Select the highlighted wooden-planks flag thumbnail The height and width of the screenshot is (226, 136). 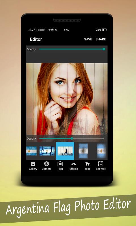pyautogui.click(x=65, y=151)
